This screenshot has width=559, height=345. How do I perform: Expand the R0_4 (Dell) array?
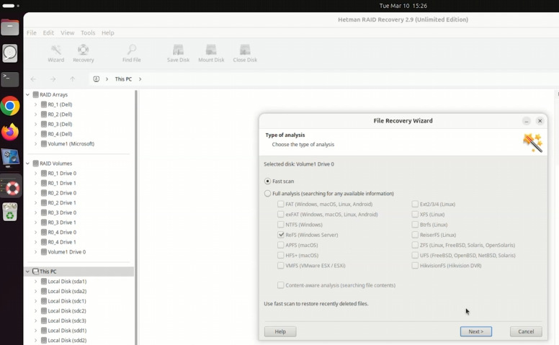[x=35, y=134]
